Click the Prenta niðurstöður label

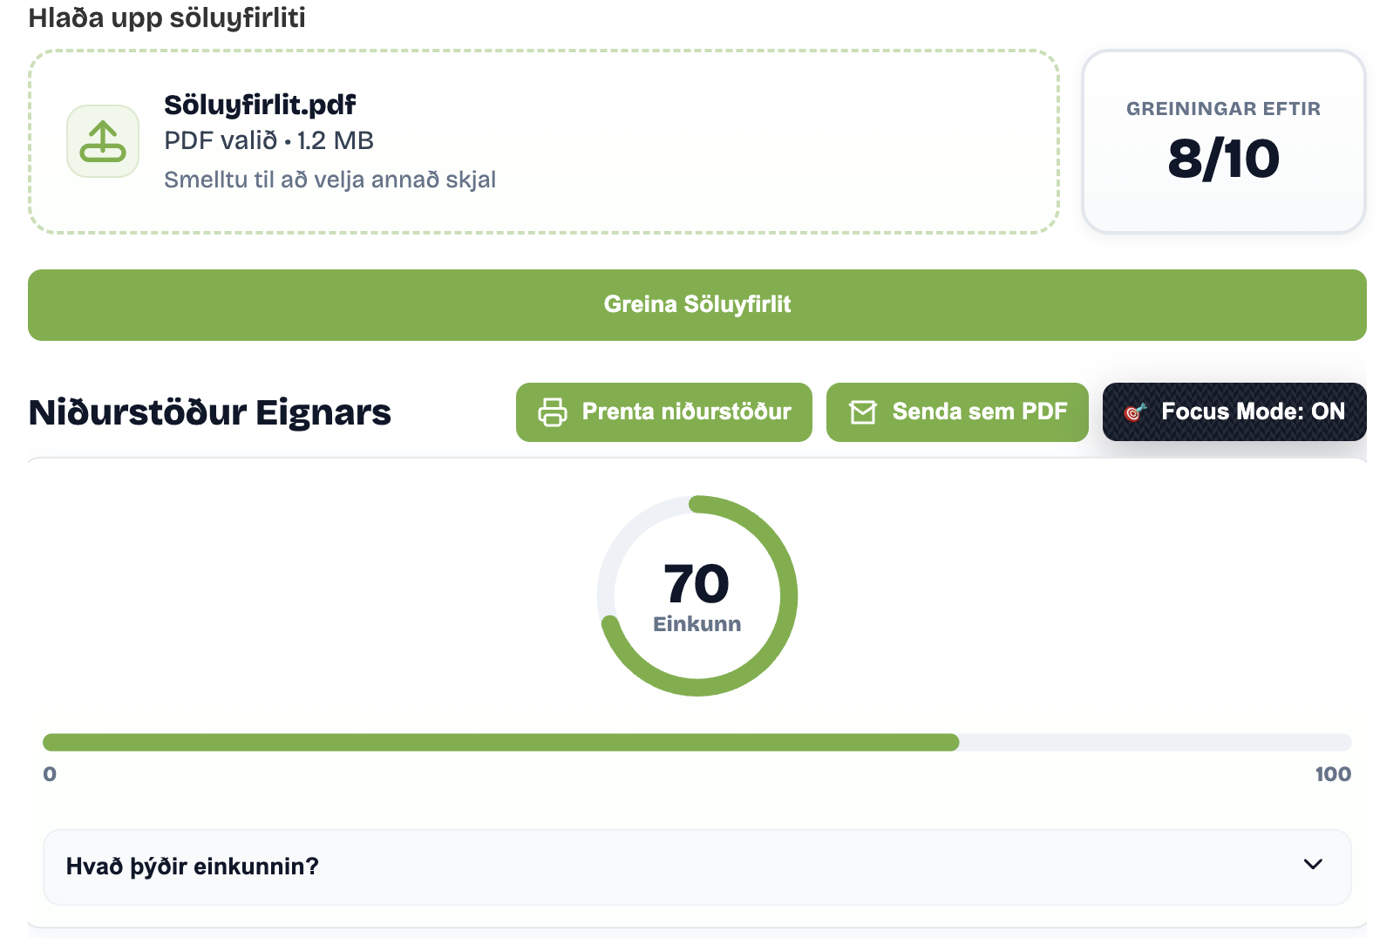(x=686, y=412)
